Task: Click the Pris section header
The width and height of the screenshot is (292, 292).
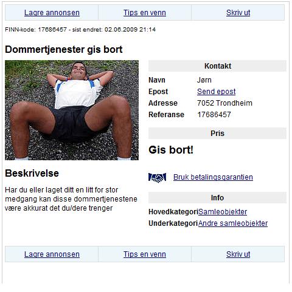Action: [x=217, y=134]
